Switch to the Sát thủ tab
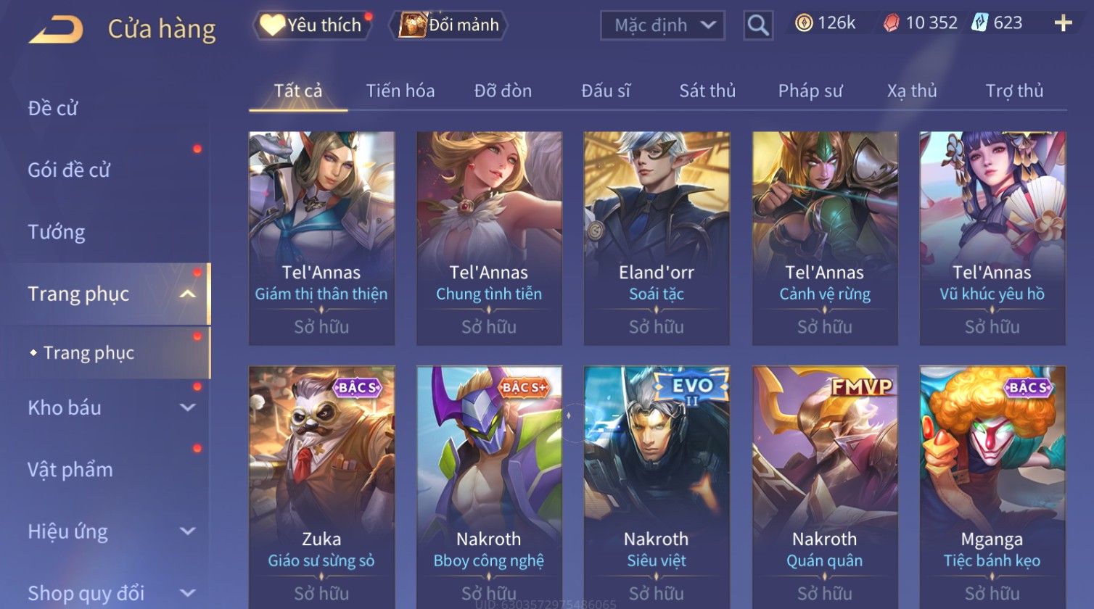 (x=707, y=91)
